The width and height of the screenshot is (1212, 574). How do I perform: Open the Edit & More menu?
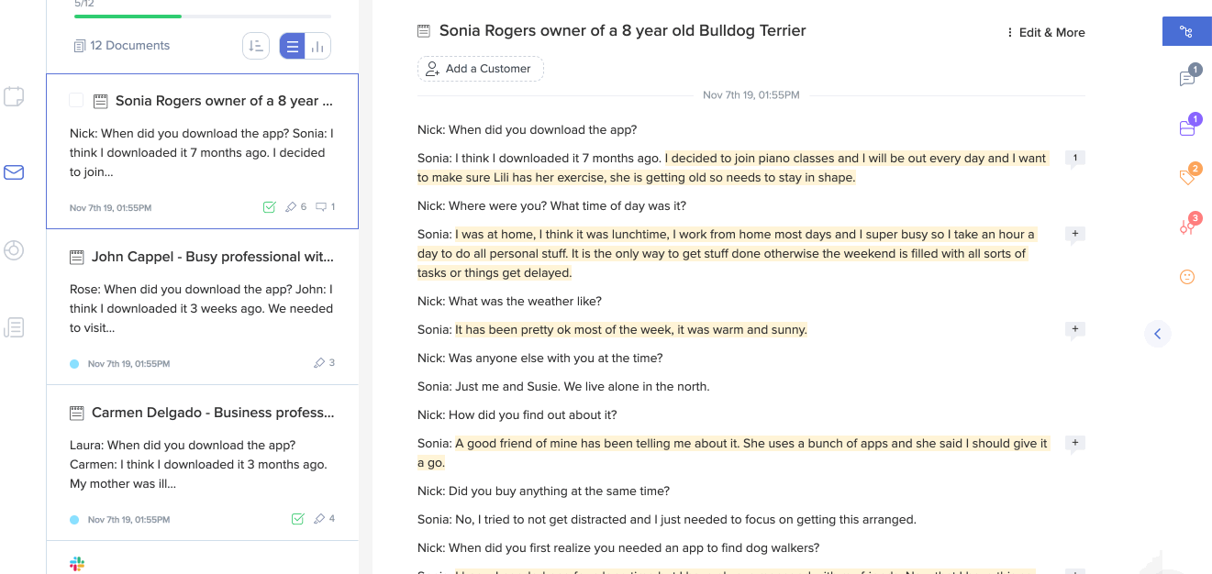pyautogui.click(x=1046, y=32)
